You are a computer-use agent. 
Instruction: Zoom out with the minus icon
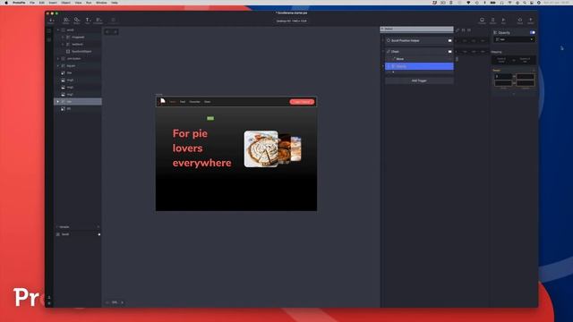click(x=107, y=302)
